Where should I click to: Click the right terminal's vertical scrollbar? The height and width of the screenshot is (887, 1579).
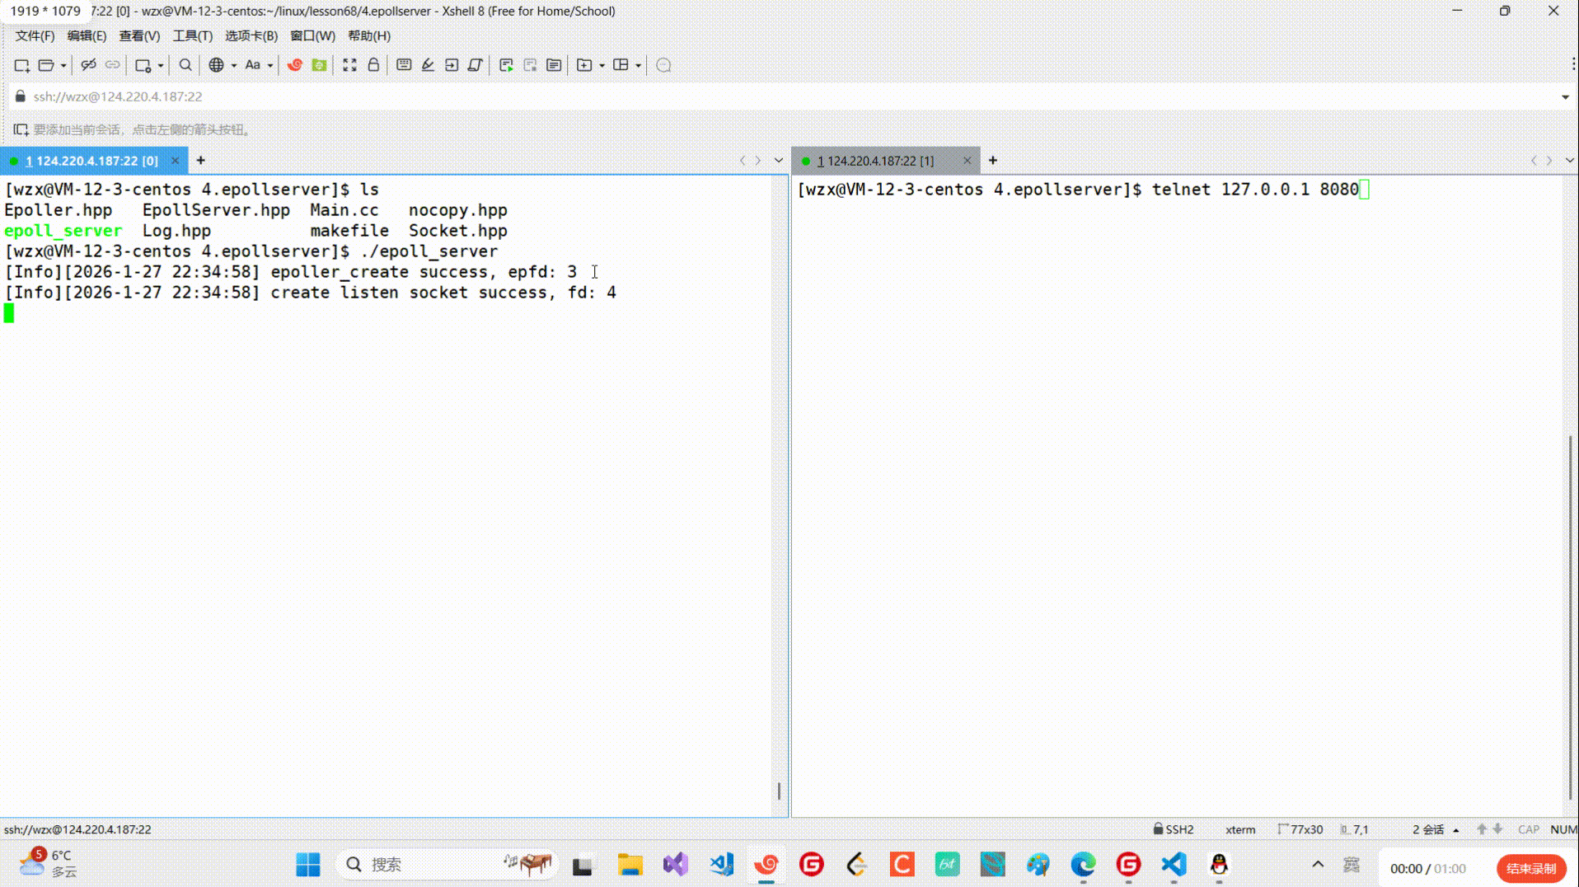(1570, 618)
